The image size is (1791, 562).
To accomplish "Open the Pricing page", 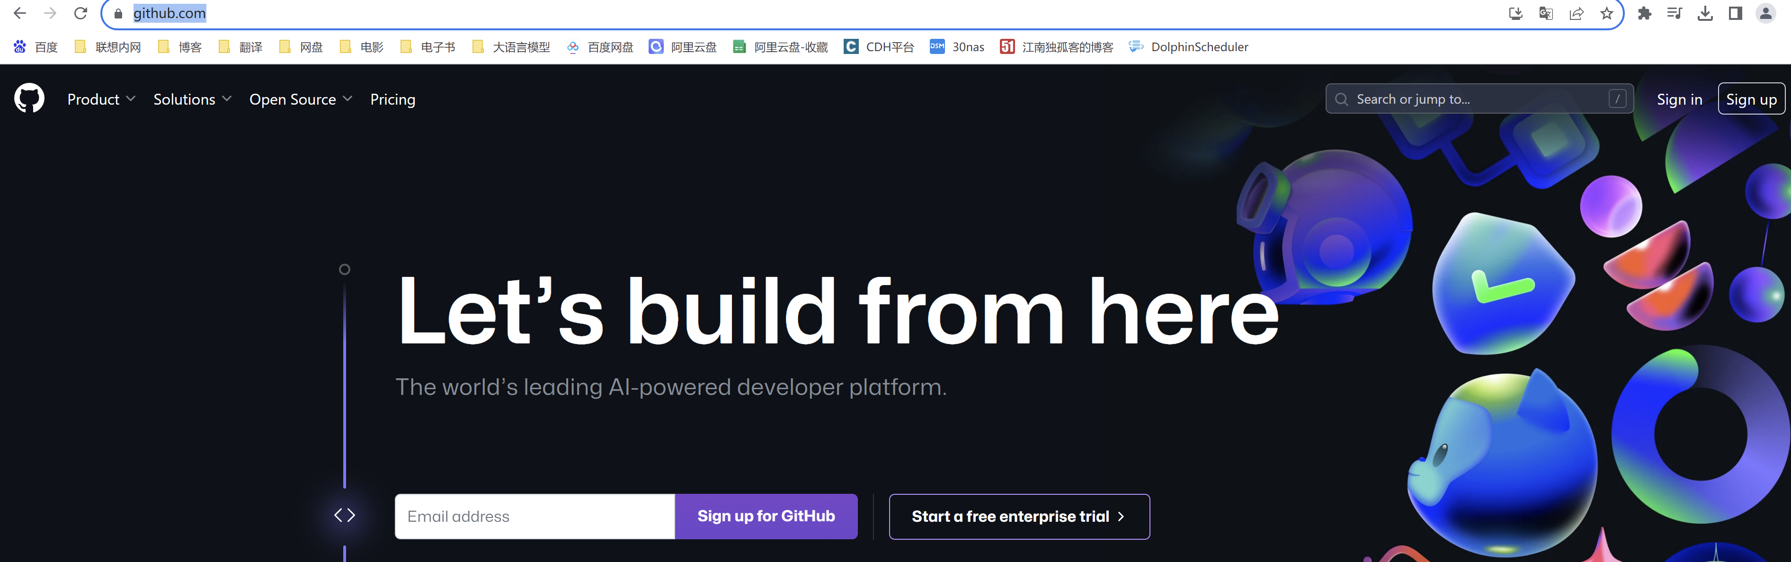I will click(393, 99).
